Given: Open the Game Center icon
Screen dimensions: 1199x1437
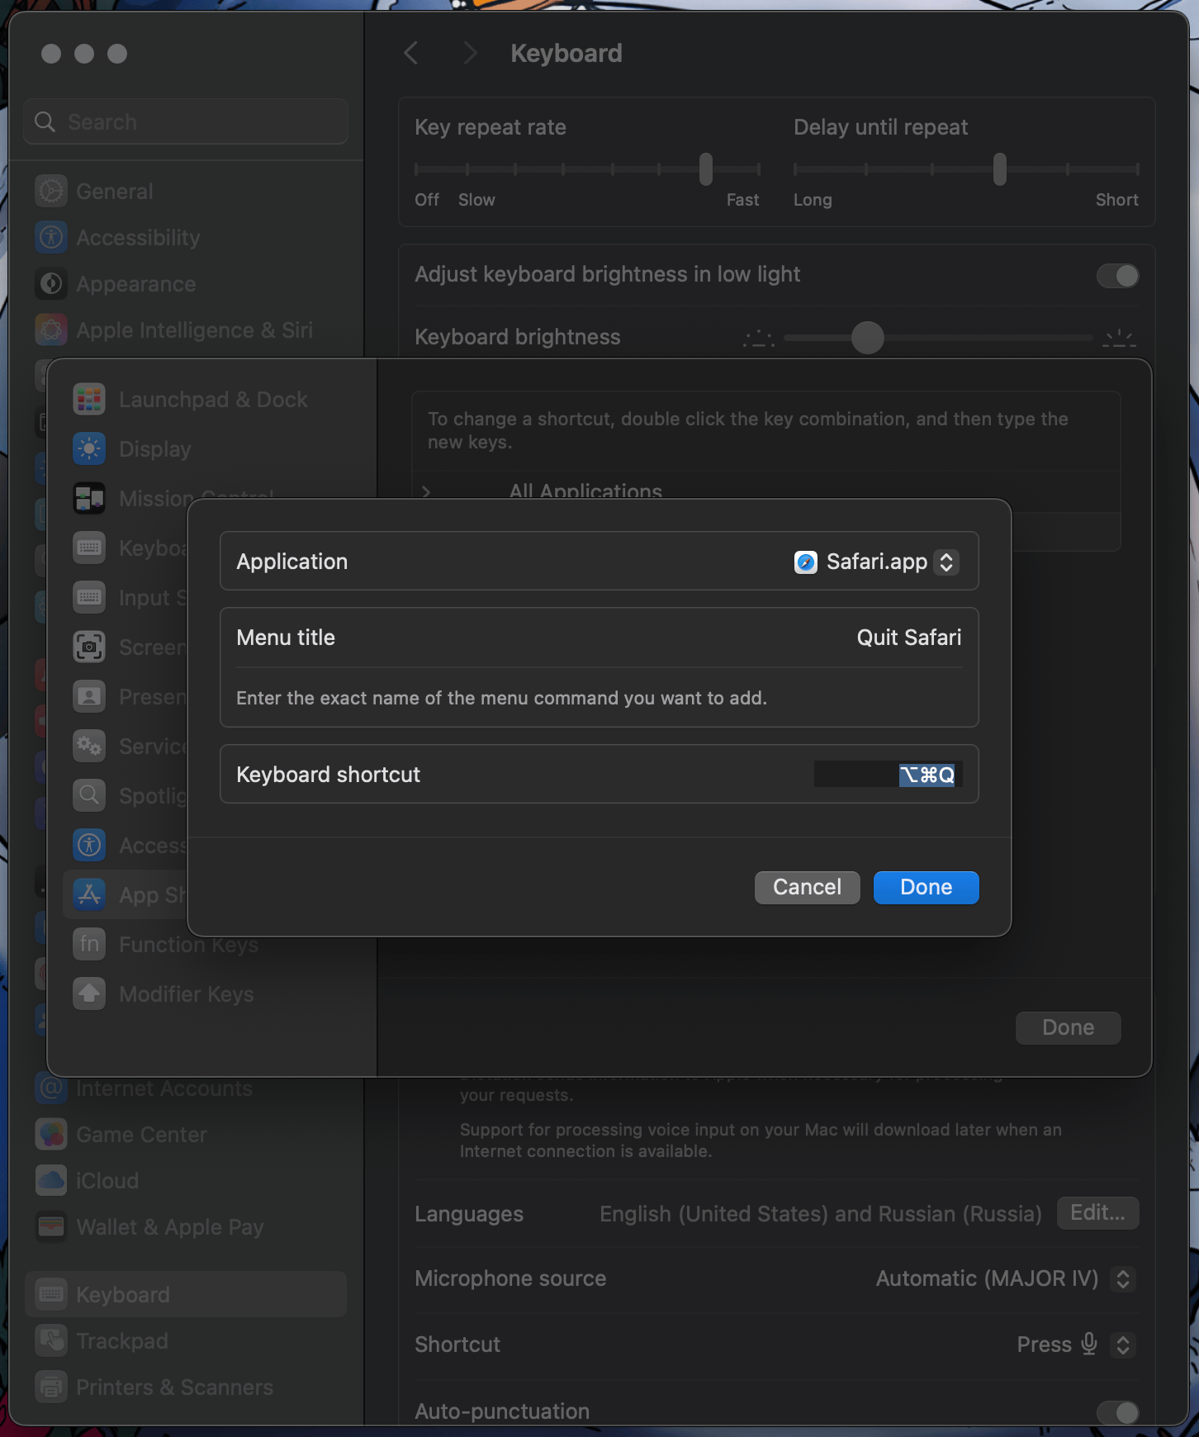Looking at the screenshot, I should 51,1135.
